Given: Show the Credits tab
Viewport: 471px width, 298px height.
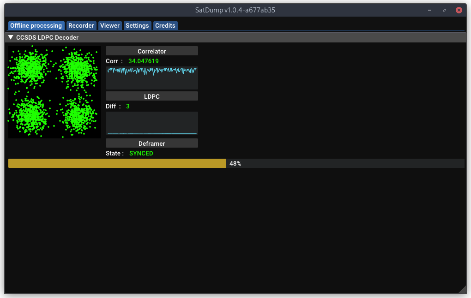Looking at the screenshot, I should click(165, 25).
